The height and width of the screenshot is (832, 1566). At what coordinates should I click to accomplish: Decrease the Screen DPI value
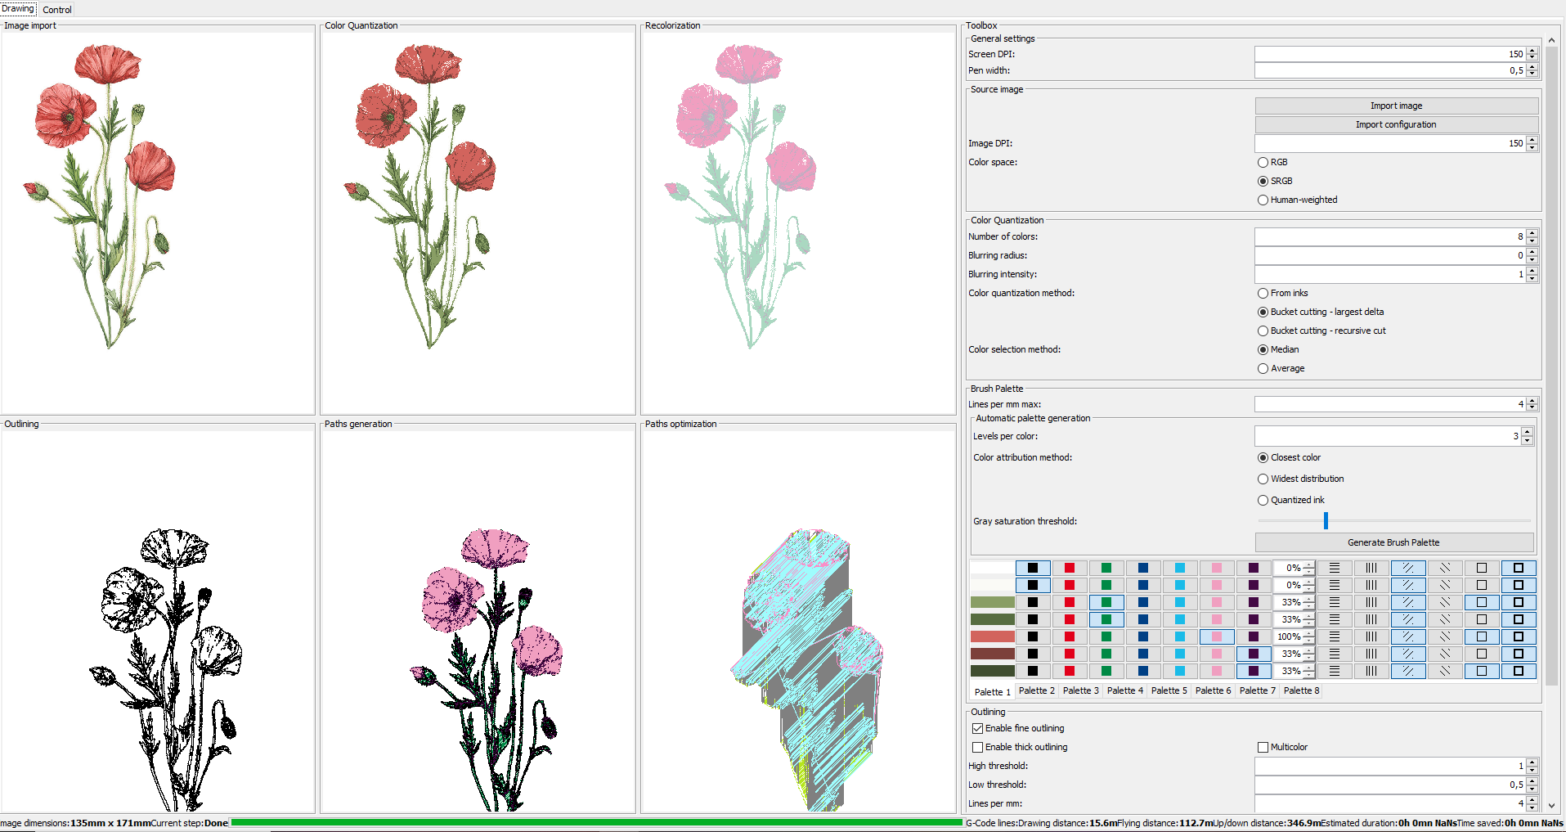coord(1532,57)
